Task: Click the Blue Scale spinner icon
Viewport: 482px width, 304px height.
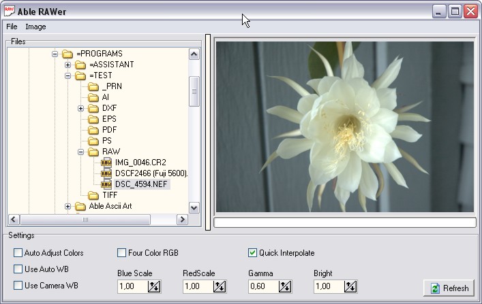Action: (154, 287)
